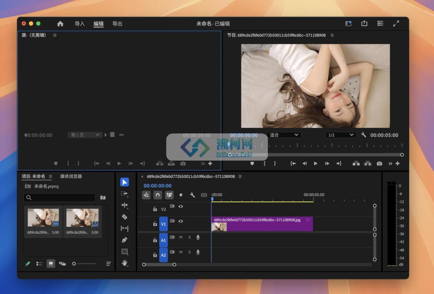Image resolution: width=434 pixels, height=294 pixels.
Task: Add marker in Program monitor
Action: tap(252, 163)
